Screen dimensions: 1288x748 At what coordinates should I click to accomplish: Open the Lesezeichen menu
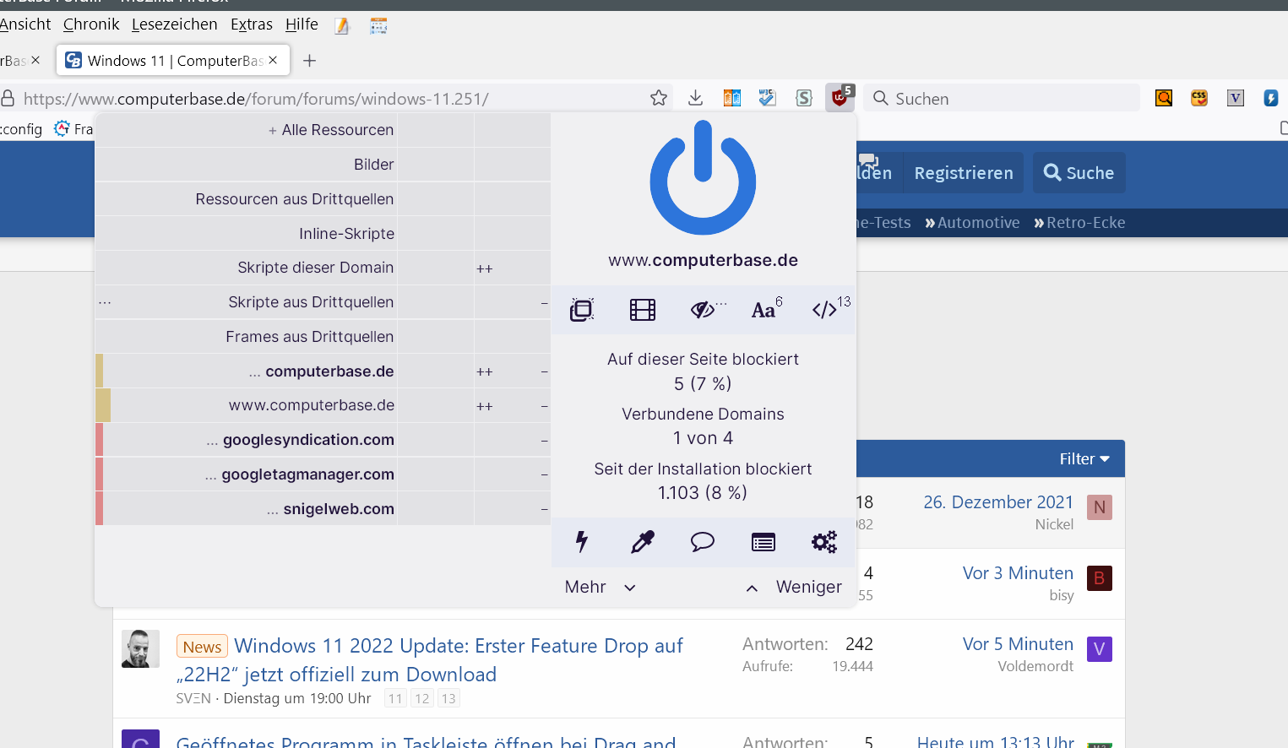[174, 24]
